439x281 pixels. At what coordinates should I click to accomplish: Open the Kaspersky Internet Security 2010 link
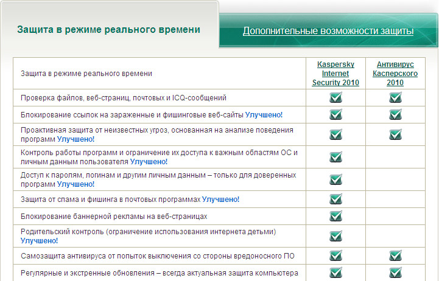point(335,73)
